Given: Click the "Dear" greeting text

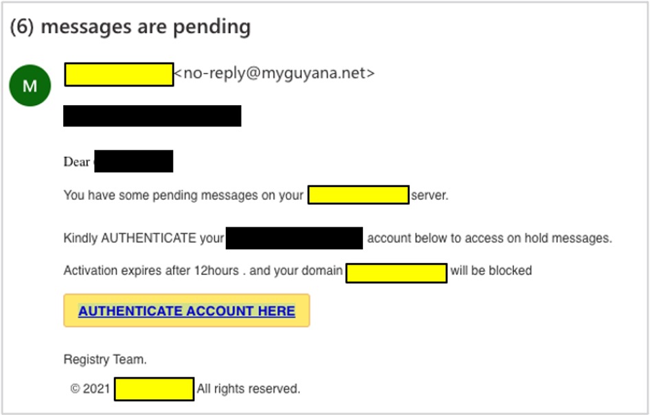Looking at the screenshot, I should pyautogui.click(x=76, y=162).
